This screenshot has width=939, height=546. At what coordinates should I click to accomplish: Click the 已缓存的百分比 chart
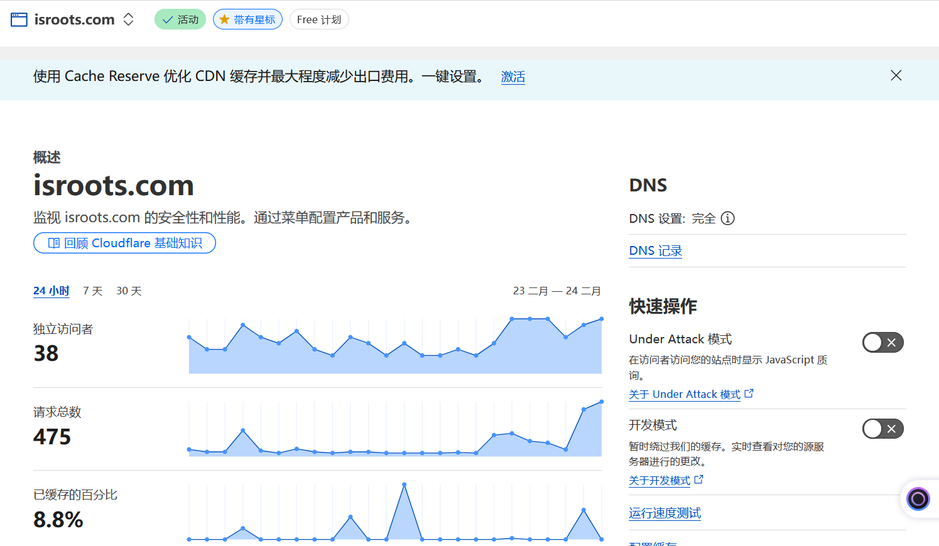pyautogui.click(x=395, y=511)
